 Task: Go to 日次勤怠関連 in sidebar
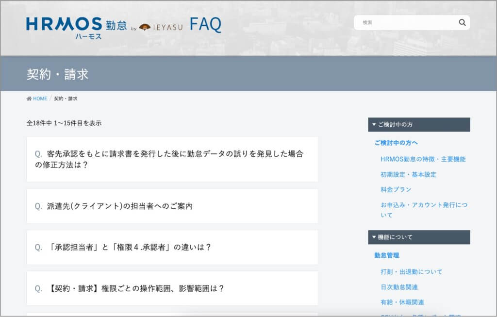tap(399, 287)
